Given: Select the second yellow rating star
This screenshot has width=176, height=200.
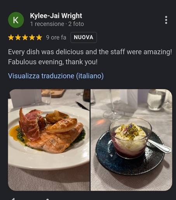Looking at the screenshot, I should [x=18, y=37].
